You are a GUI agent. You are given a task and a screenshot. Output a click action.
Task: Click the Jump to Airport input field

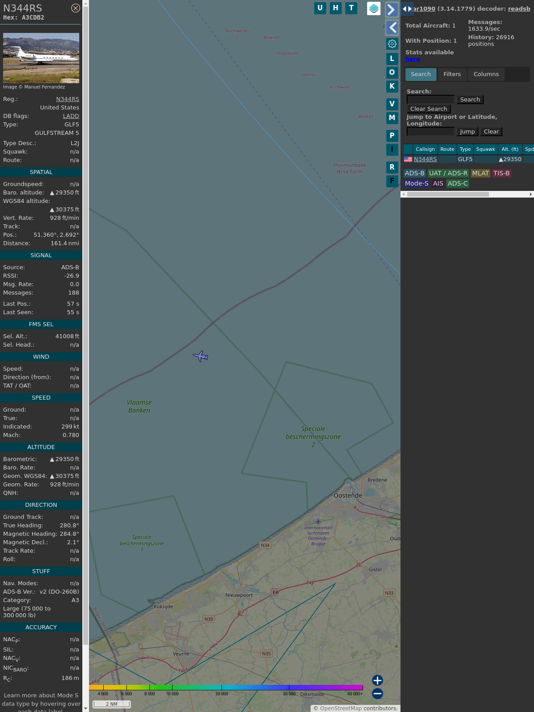tap(430, 132)
